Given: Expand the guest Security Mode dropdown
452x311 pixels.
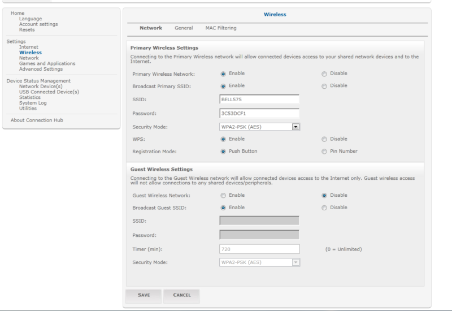Looking at the screenshot, I should click(295, 262).
